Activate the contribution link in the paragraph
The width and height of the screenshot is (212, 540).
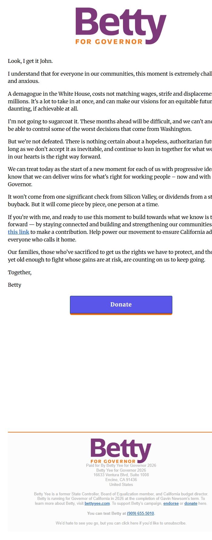coord(18,232)
